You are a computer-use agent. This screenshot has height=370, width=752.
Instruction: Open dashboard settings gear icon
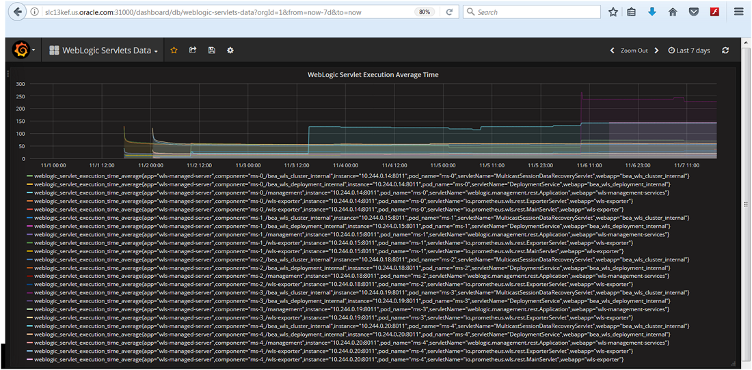click(230, 51)
